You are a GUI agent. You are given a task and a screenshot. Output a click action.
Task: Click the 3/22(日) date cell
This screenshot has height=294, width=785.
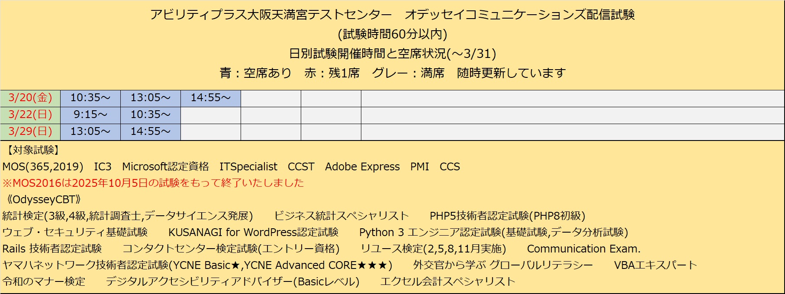click(x=30, y=115)
